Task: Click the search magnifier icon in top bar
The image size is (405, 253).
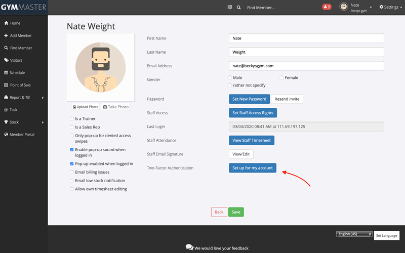Action: 239,8
